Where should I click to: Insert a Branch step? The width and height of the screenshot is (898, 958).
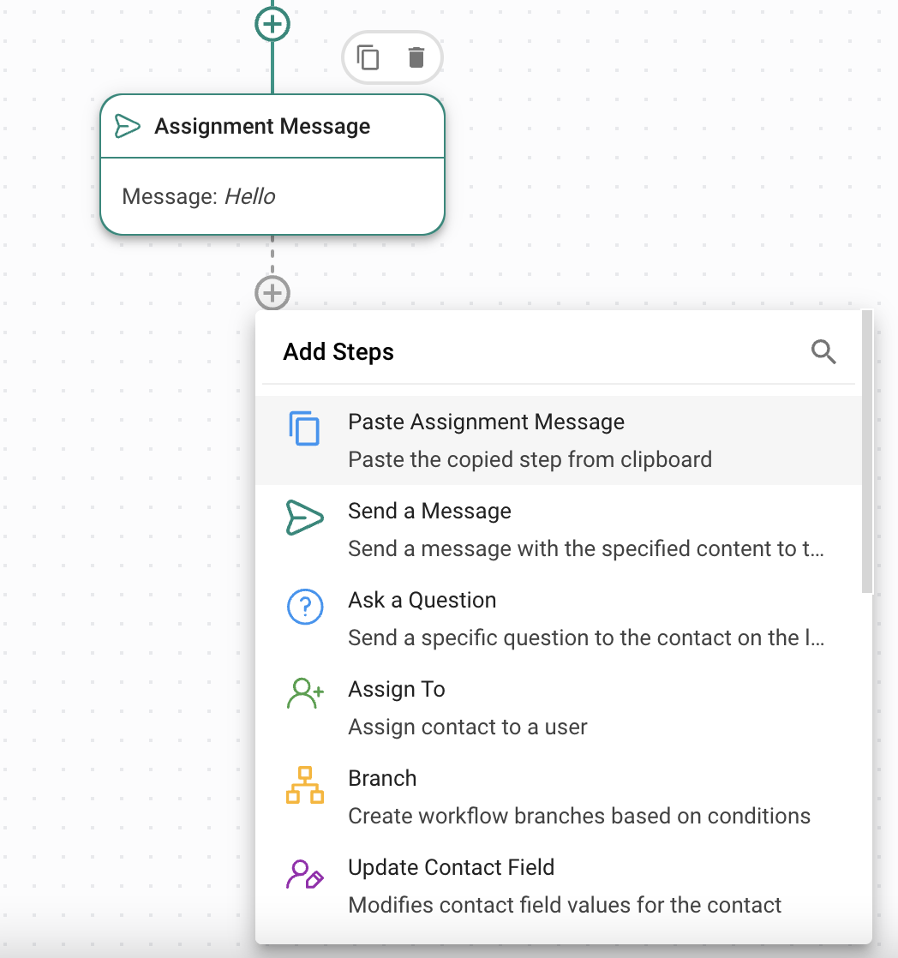382,779
